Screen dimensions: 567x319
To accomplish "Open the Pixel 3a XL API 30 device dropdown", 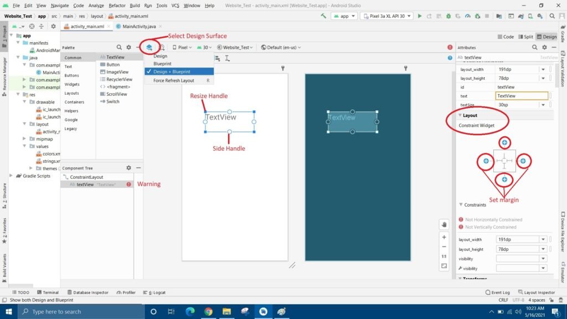I will point(387,16).
